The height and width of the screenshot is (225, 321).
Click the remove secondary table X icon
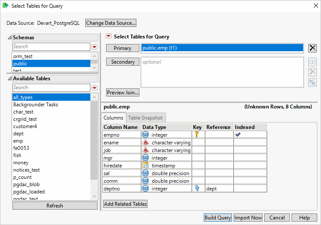point(312,72)
